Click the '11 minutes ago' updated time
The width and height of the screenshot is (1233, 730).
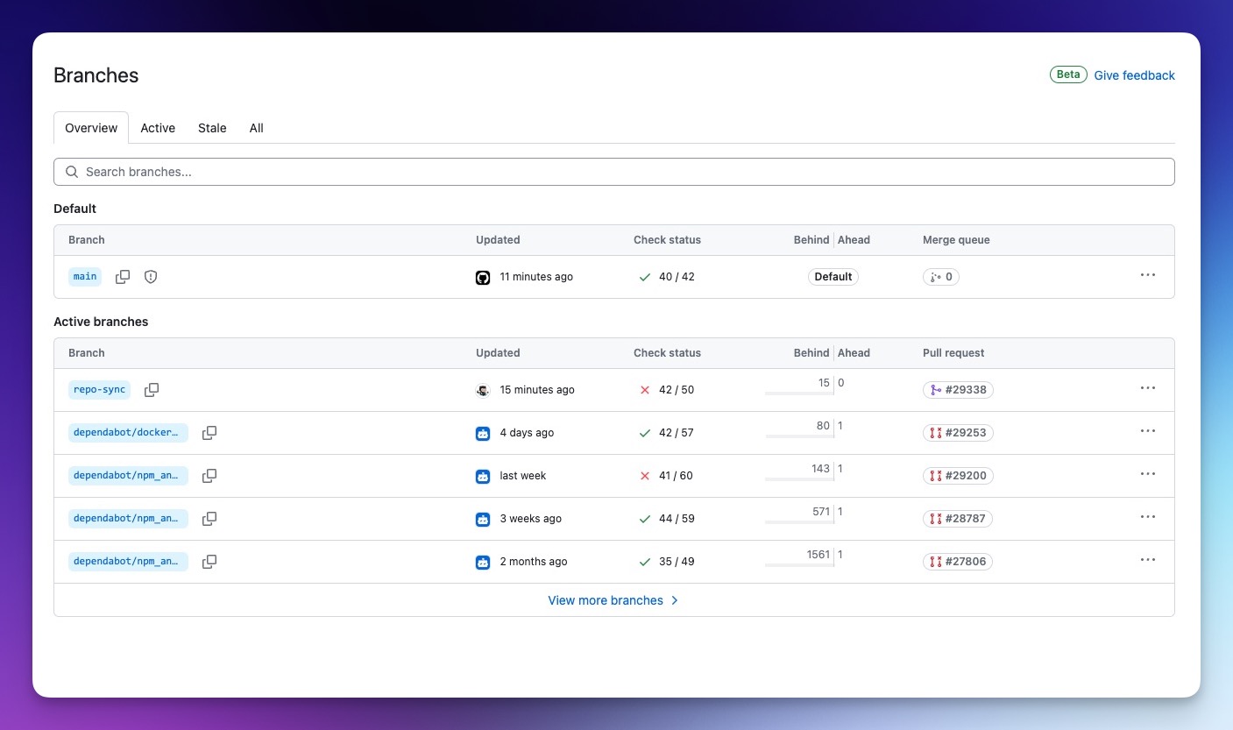coord(536,277)
